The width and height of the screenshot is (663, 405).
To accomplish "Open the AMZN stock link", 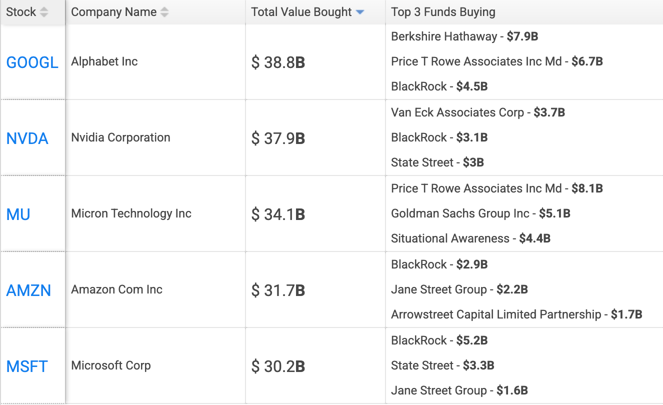I will pyautogui.click(x=28, y=290).
